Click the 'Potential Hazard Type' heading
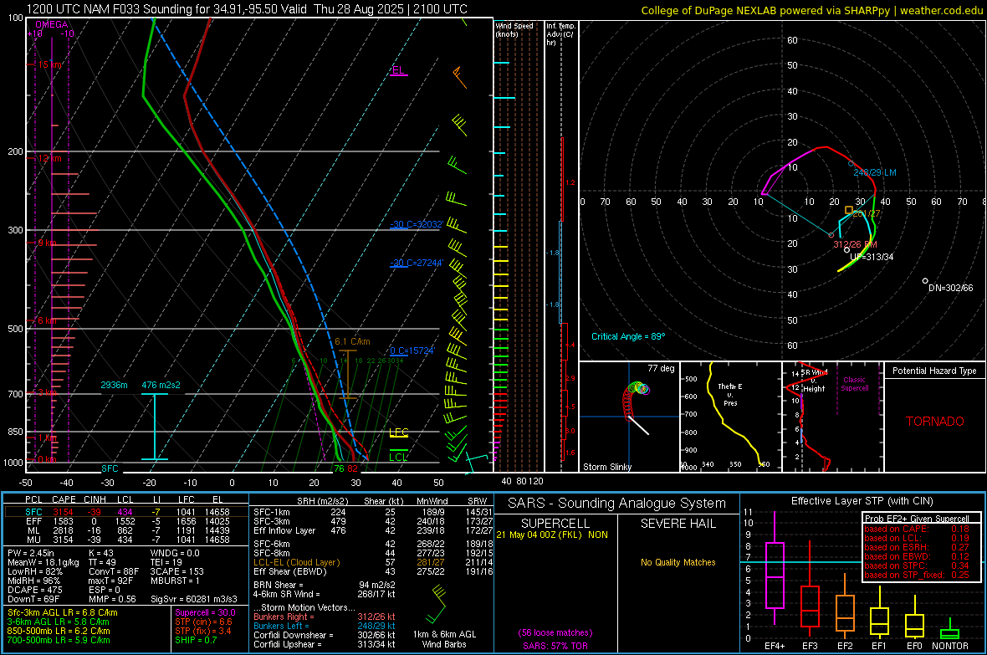This screenshot has width=987, height=655. (934, 371)
